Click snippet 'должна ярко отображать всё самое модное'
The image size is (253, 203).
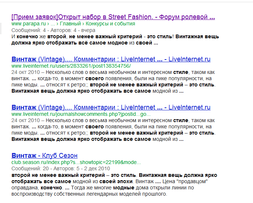pos(69,43)
